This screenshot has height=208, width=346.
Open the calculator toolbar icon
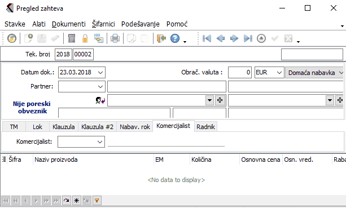coord(72,38)
